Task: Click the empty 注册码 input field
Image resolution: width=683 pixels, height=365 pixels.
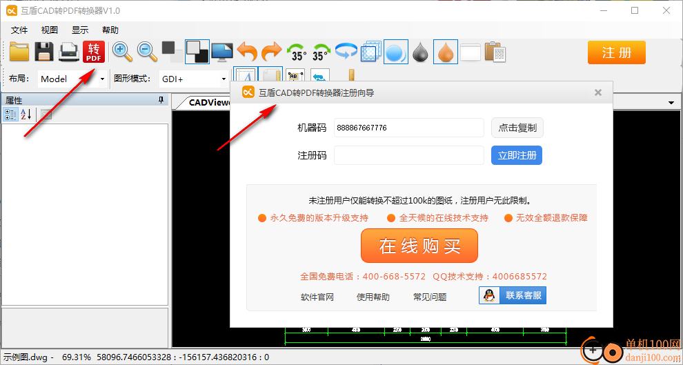Action: coord(409,155)
